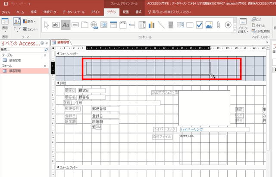Switch to the 外部データ tab
276x177 pixels.
tap(50, 12)
